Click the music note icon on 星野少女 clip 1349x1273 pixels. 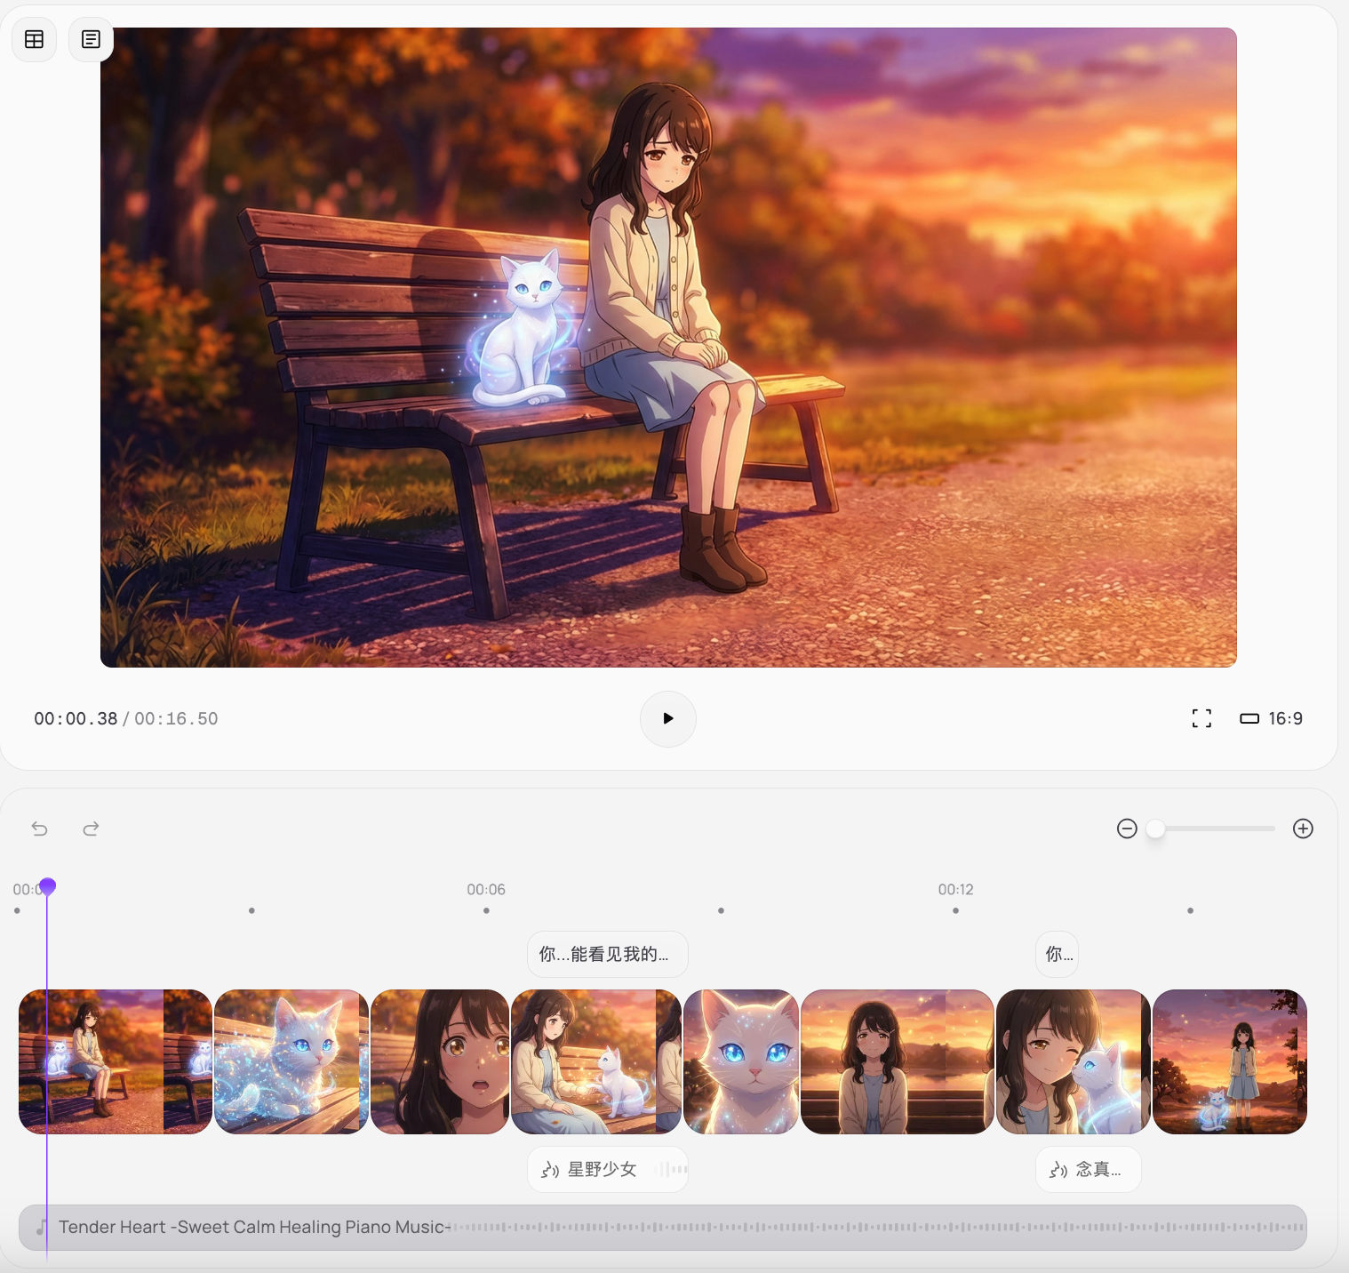(x=551, y=1169)
